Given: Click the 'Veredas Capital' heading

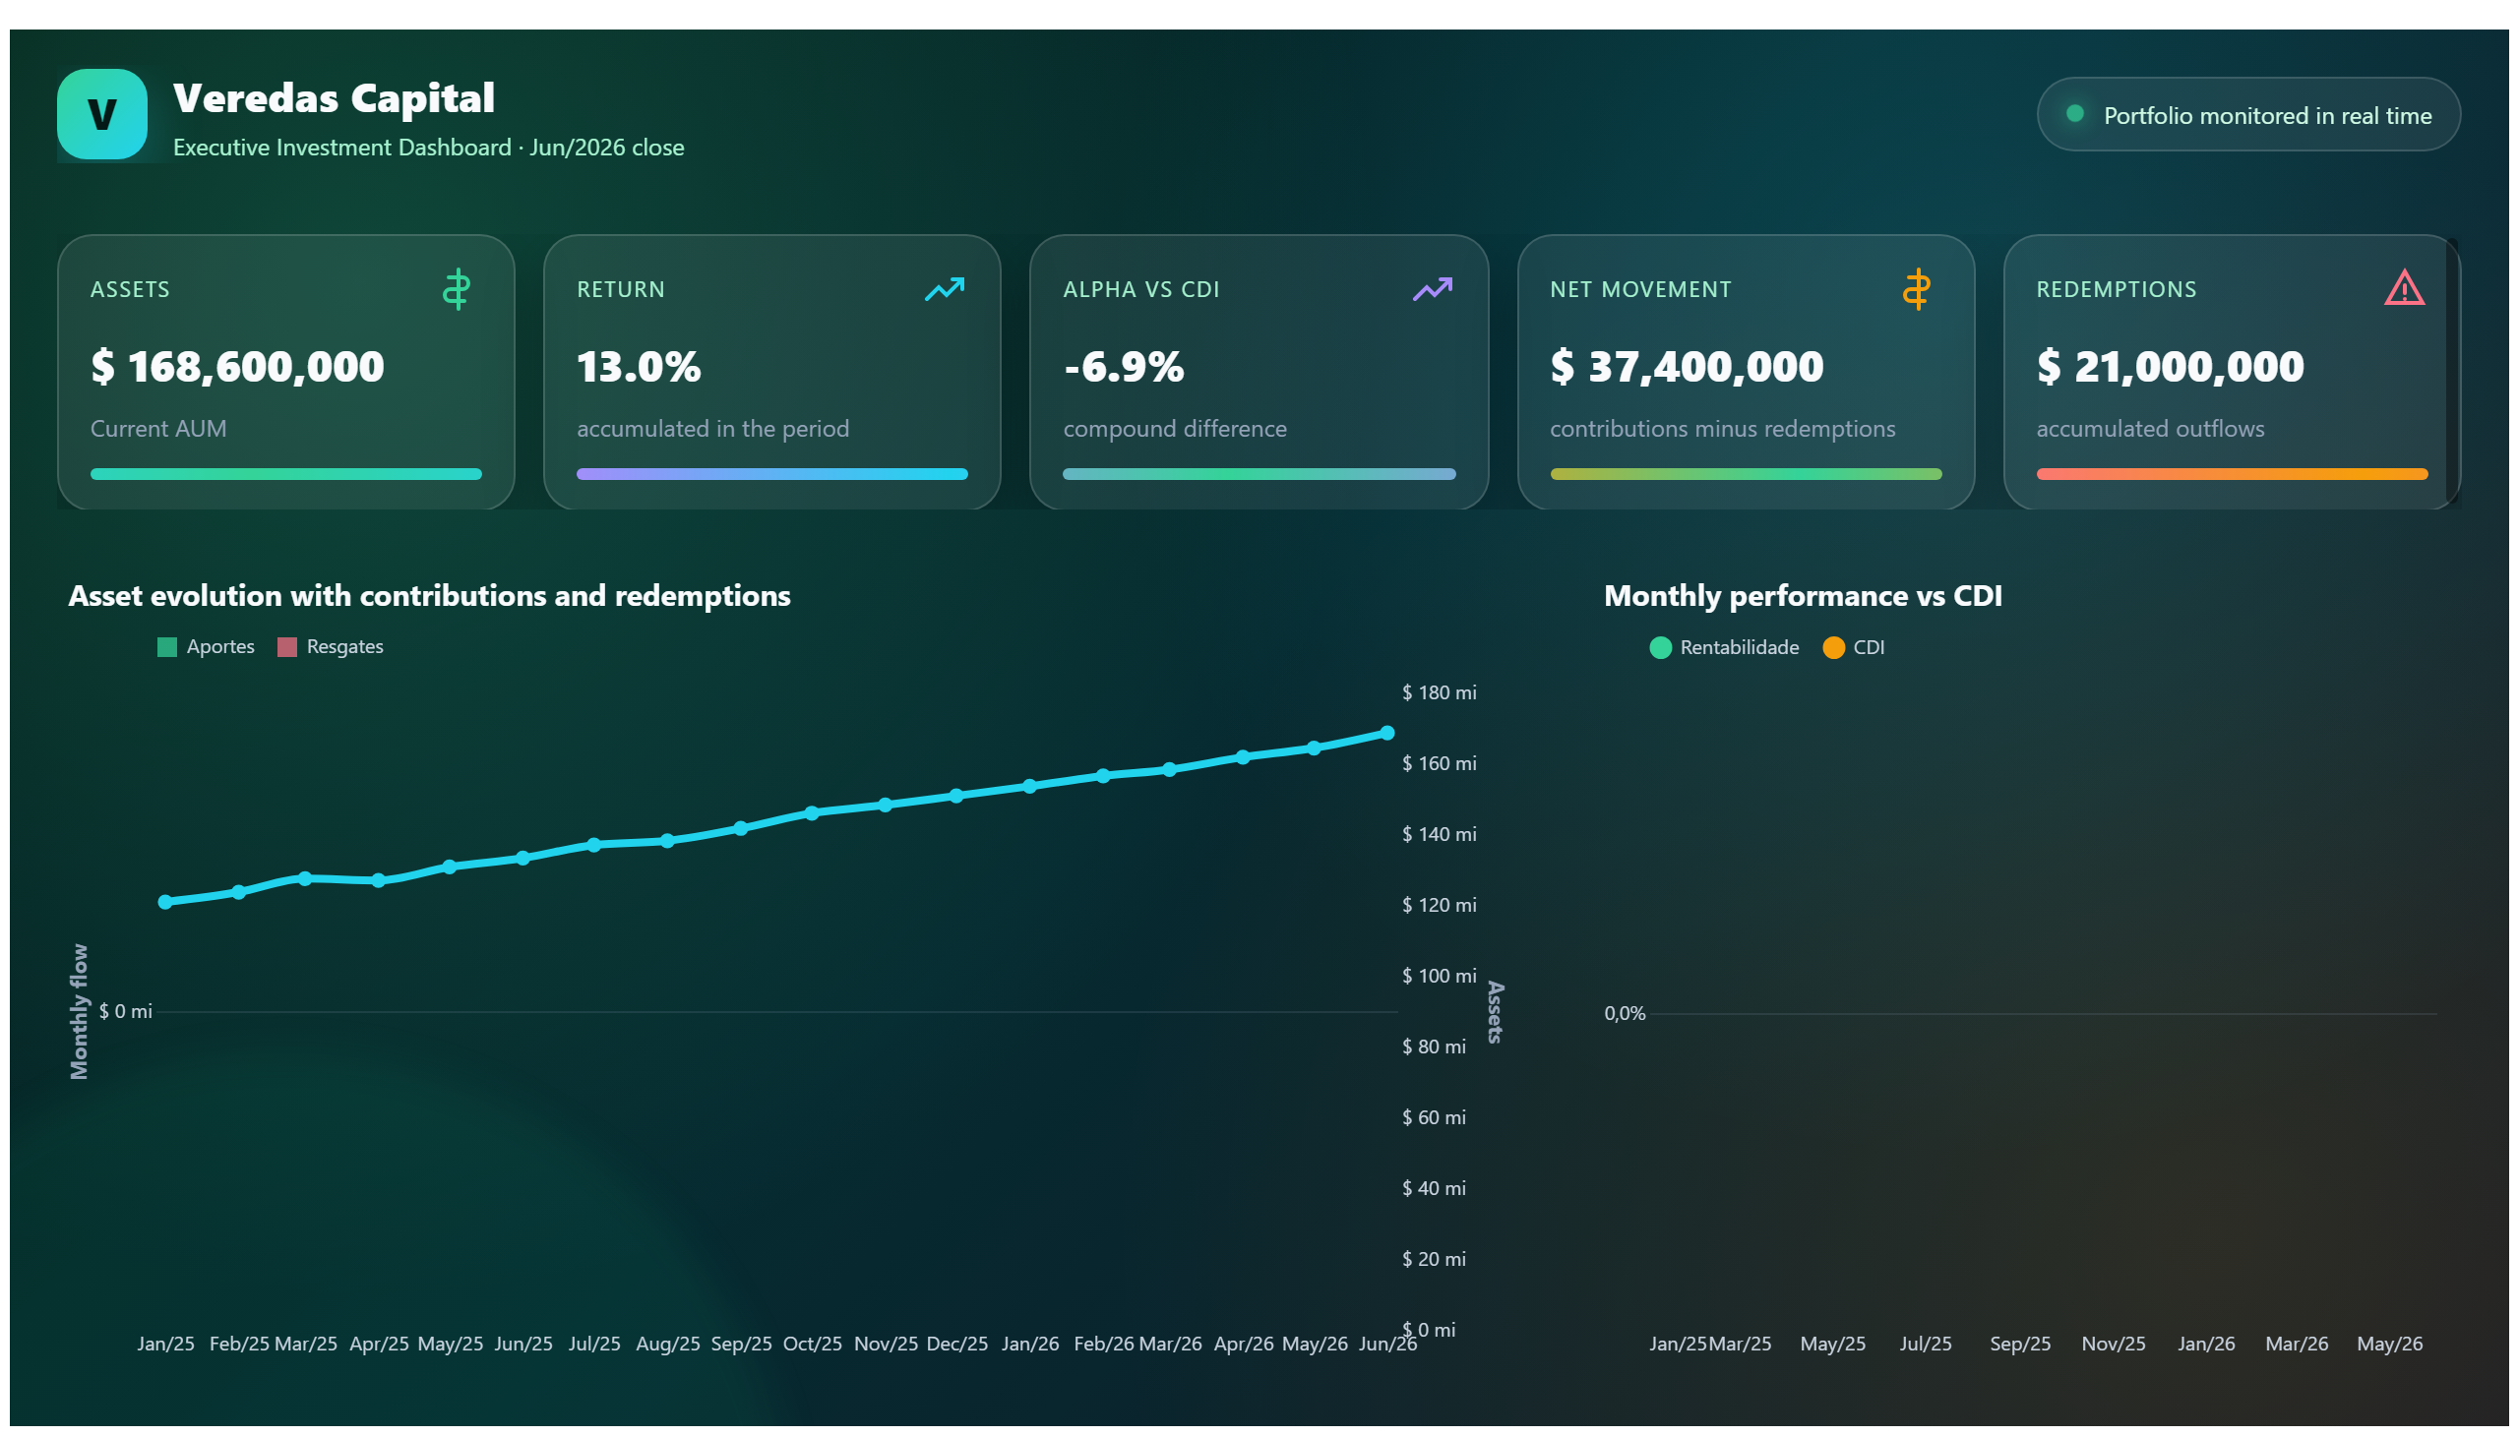Looking at the screenshot, I should [334, 97].
